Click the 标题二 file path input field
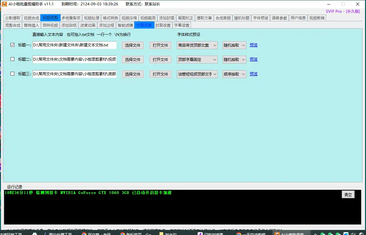Image resolution: width=366 pixels, height=235 pixels. (x=74, y=59)
